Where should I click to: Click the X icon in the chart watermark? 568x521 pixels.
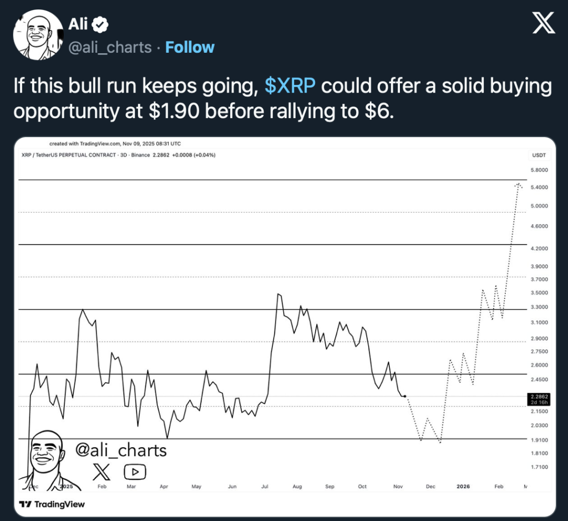[x=100, y=472]
